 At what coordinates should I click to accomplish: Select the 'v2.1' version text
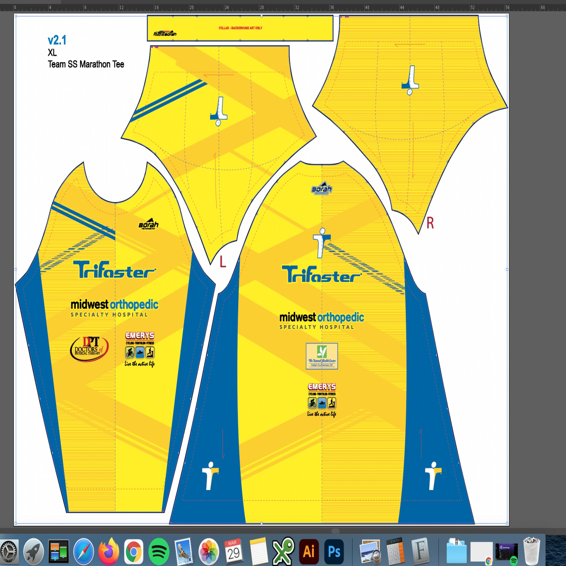[x=57, y=40]
